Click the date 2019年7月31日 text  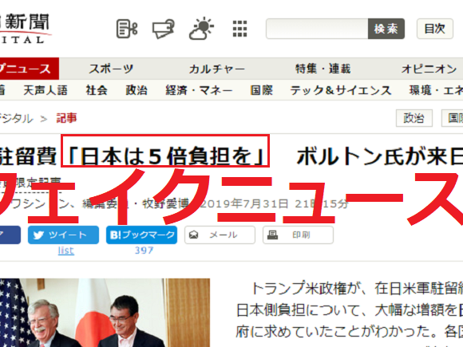coord(244,203)
